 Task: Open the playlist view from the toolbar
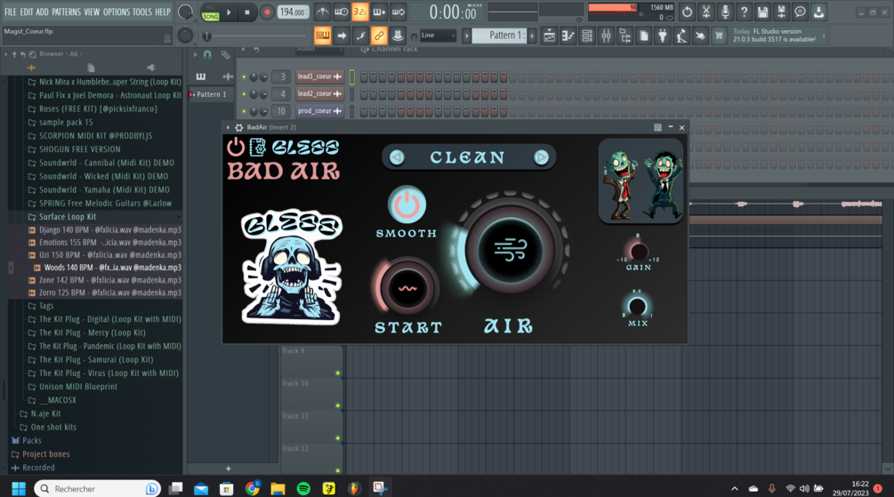click(549, 36)
